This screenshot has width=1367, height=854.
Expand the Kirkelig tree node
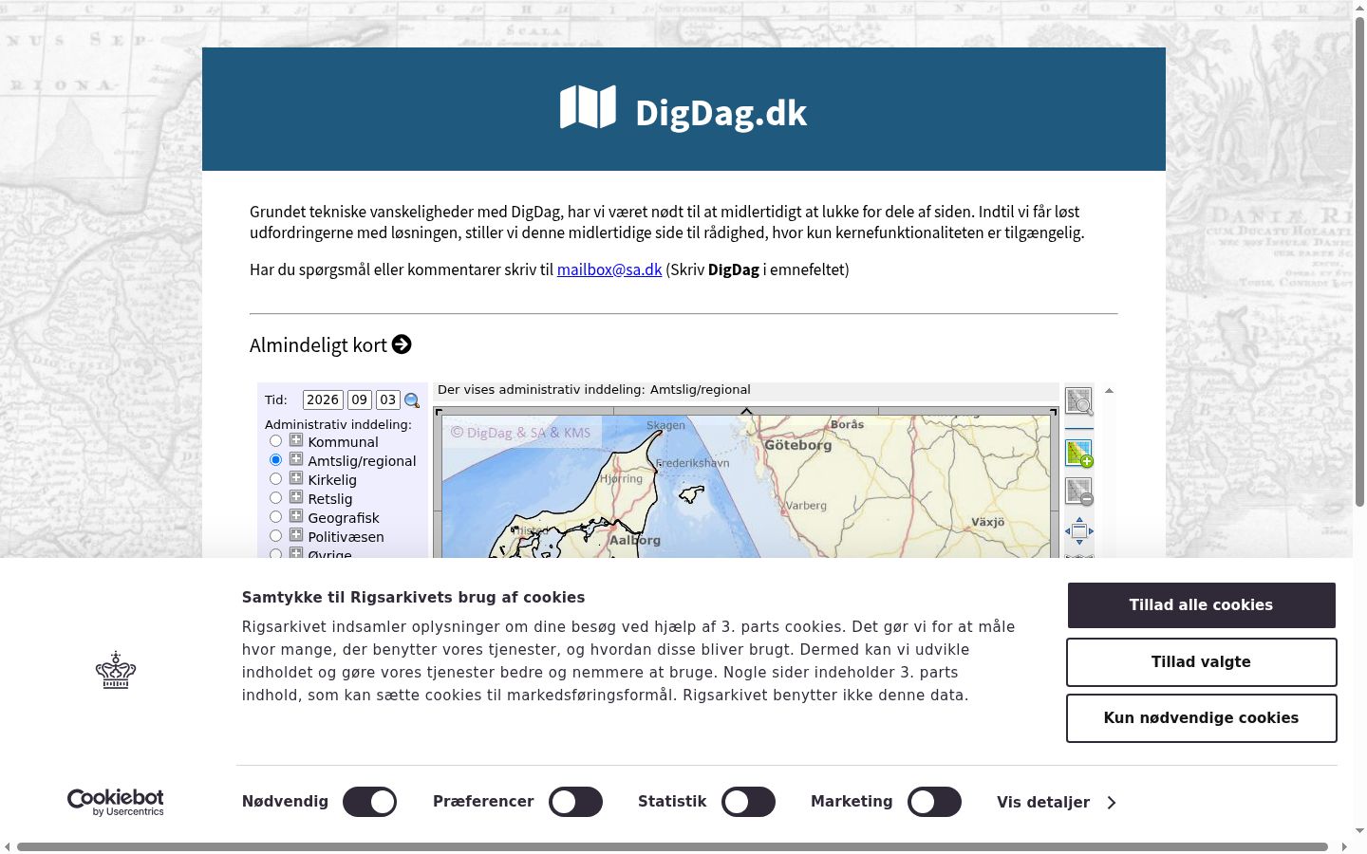pyautogui.click(x=296, y=478)
